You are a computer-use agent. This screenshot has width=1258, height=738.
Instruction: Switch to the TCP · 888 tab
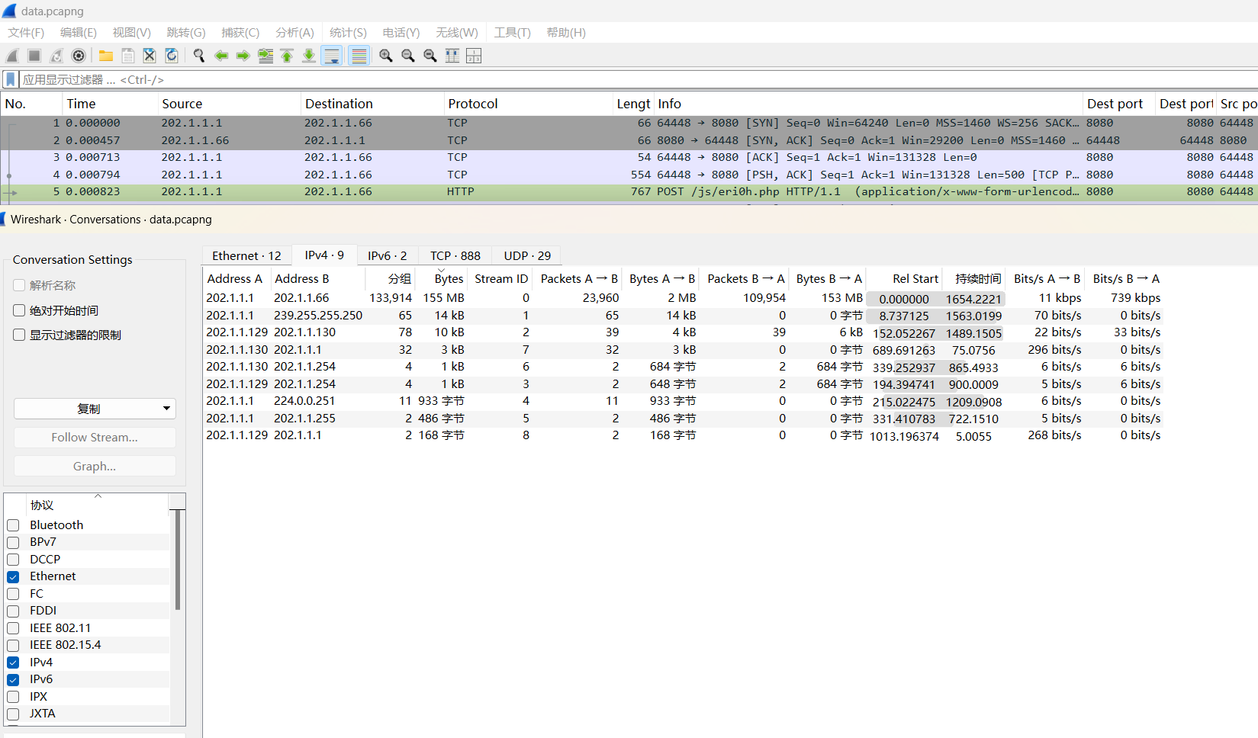pos(455,255)
